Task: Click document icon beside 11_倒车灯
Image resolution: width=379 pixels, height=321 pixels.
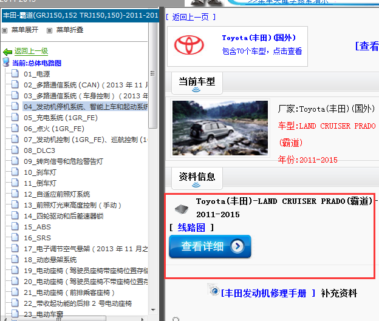Action: [15, 183]
